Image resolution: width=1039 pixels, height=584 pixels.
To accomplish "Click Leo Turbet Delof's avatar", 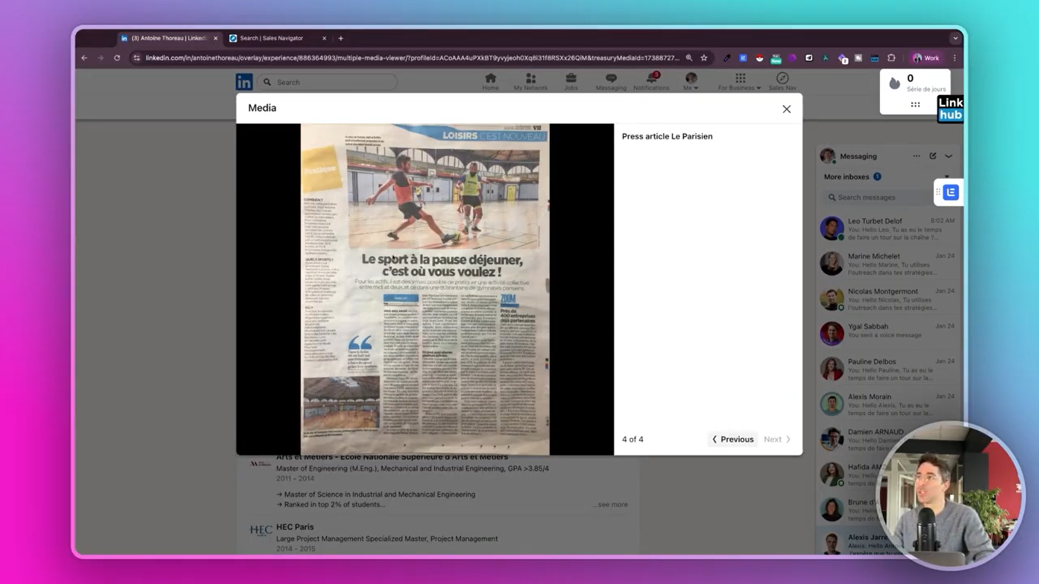I will coord(831,228).
